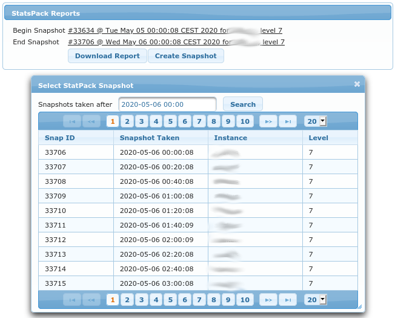Select snapshot row 33715
Viewport: 395px width, 318px height.
(x=198, y=283)
